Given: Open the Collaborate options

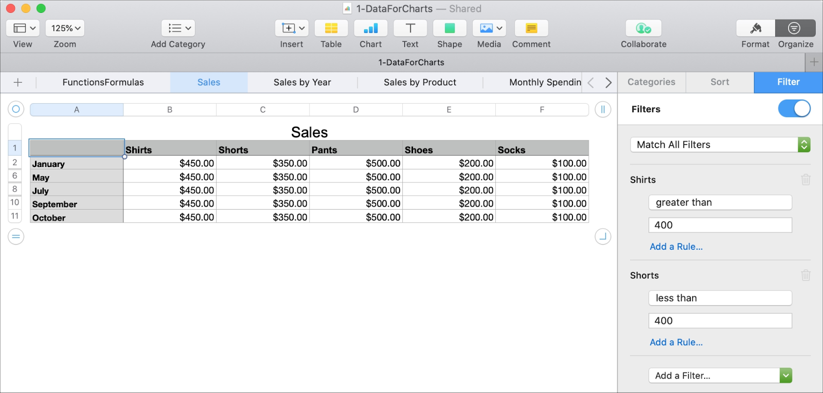Looking at the screenshot, I should coord(643,28).
